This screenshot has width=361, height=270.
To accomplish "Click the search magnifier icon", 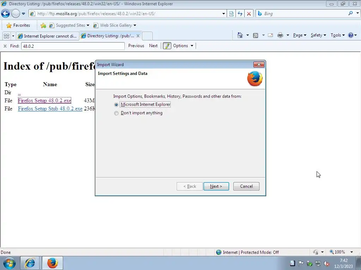I will click(x=351, y=13).
